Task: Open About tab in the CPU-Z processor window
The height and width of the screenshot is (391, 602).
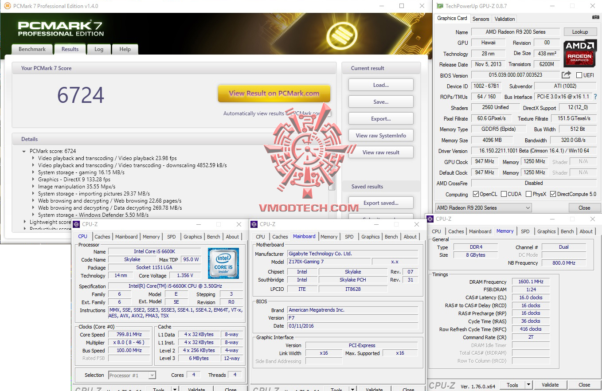Action: click(x=232, y=237)
